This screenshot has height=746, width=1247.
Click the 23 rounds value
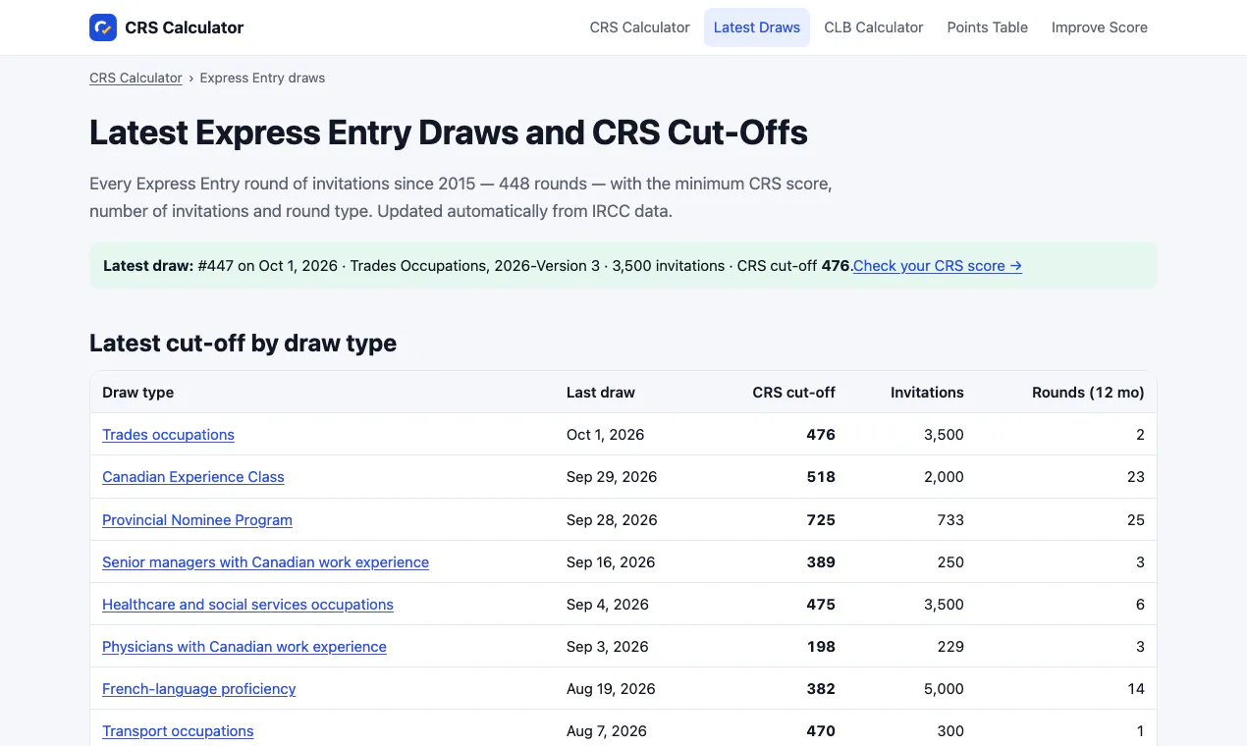1136,477
